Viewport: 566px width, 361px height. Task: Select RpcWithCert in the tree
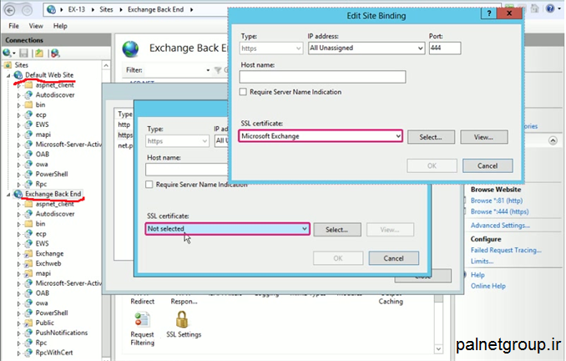[54, 353]
